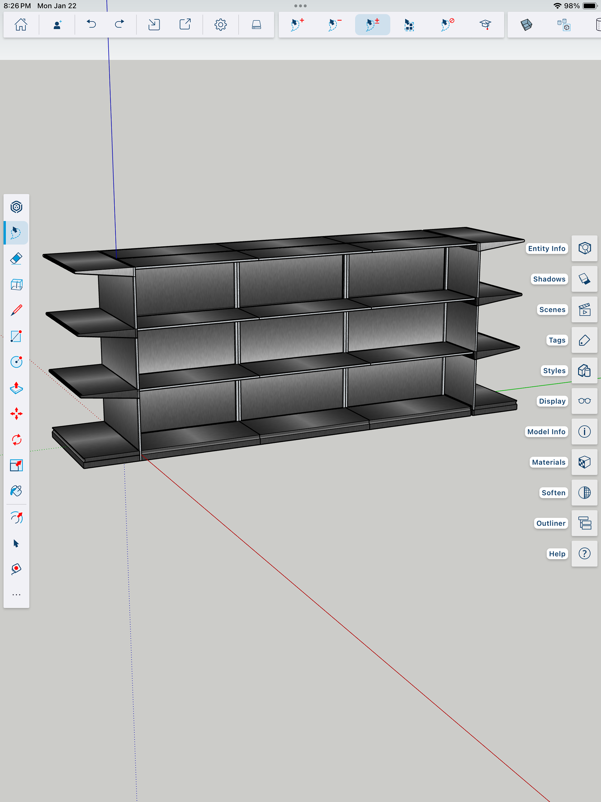Image resolution: width=601 pixels, height=802 pixels.
Task: Activate the Move tool
Action: coord(16,414)
